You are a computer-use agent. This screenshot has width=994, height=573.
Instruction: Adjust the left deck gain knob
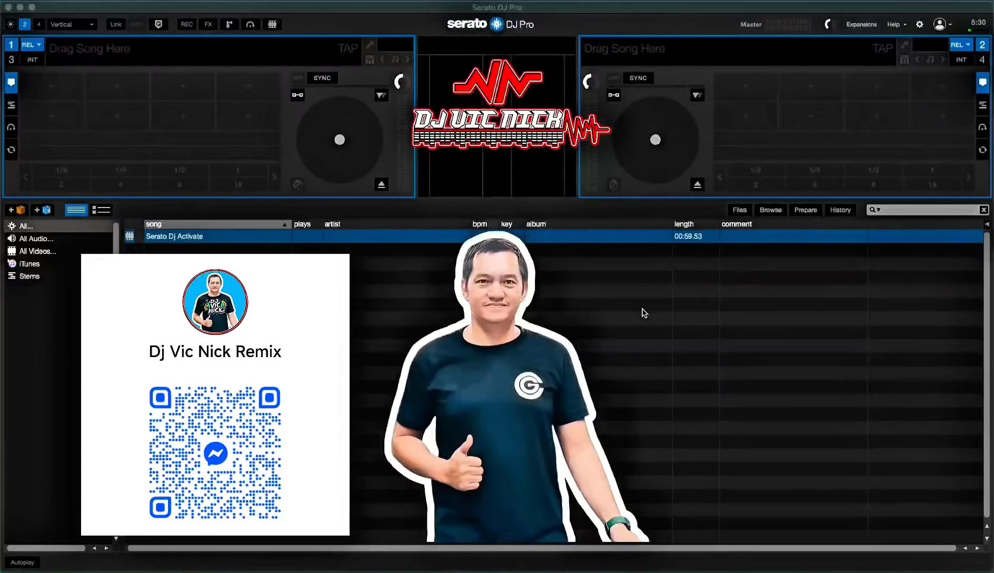point(400,82)
